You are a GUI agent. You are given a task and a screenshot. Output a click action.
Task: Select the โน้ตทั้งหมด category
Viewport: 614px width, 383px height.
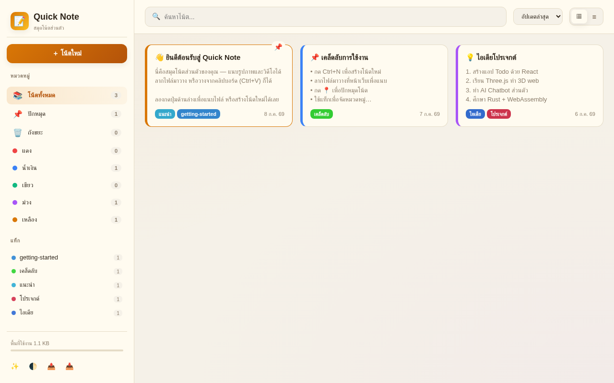(x=67, y=95)
